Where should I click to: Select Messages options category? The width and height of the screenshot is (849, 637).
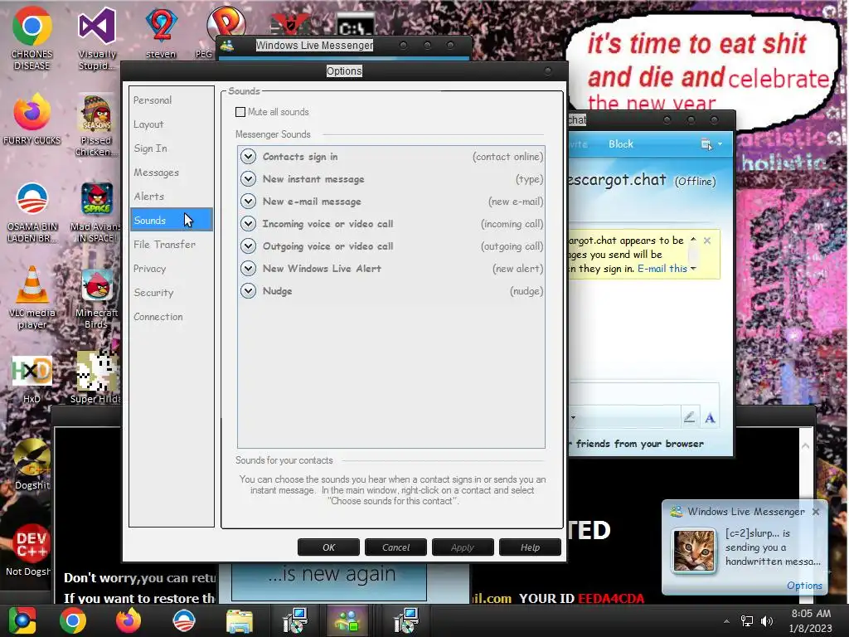click(171, 173)
